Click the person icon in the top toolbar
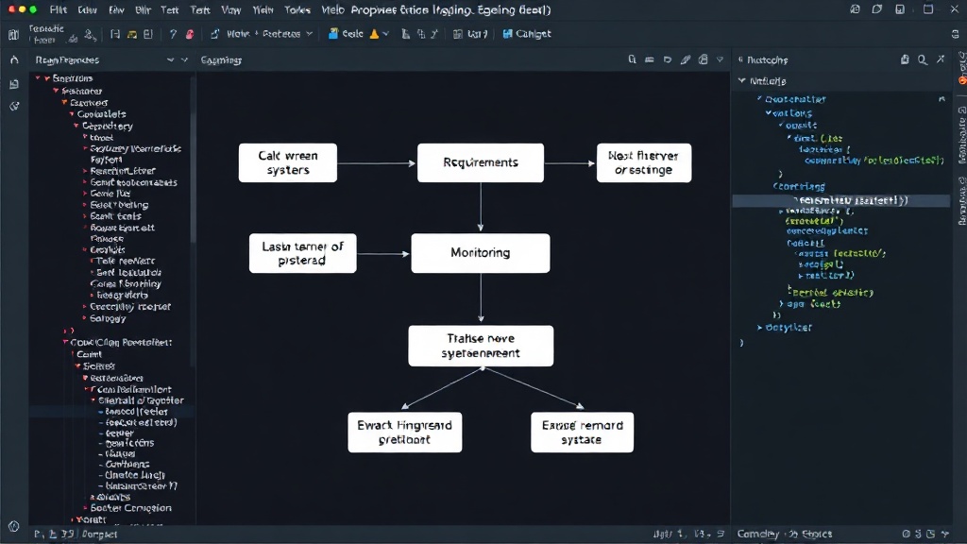 (90, 36)
